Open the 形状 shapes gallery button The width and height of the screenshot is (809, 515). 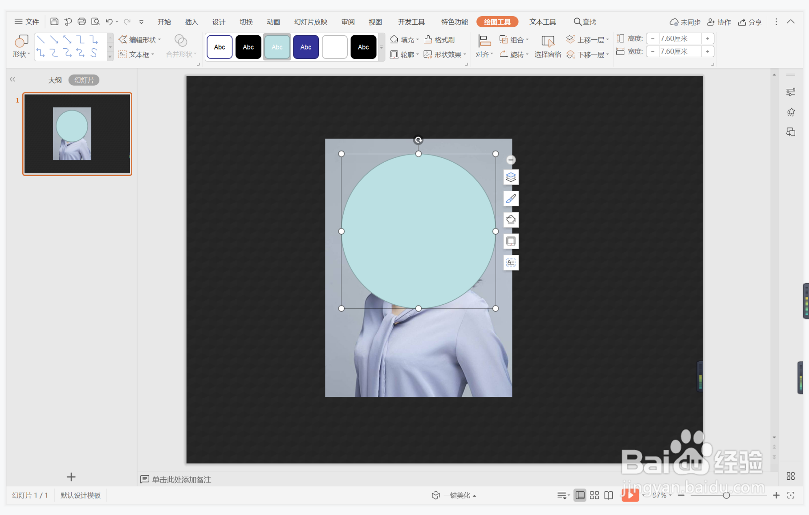[21, 46]
